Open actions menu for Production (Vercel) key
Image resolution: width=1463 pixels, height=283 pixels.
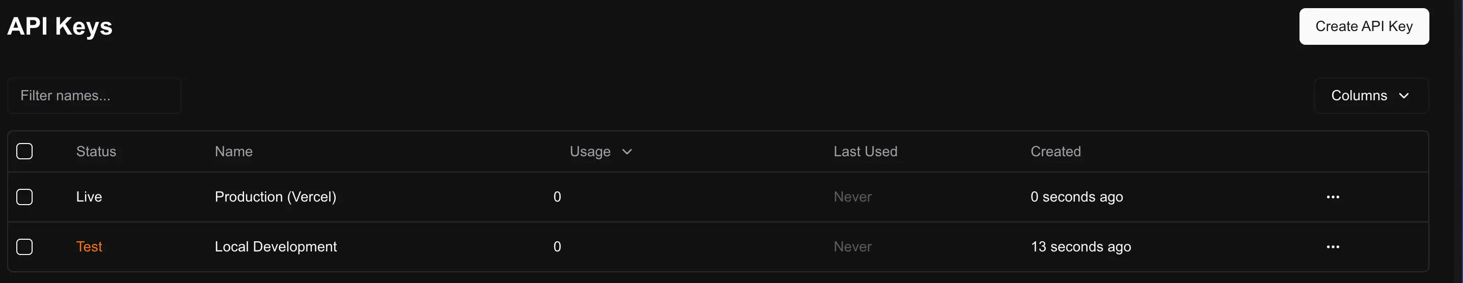(1333, 197)
